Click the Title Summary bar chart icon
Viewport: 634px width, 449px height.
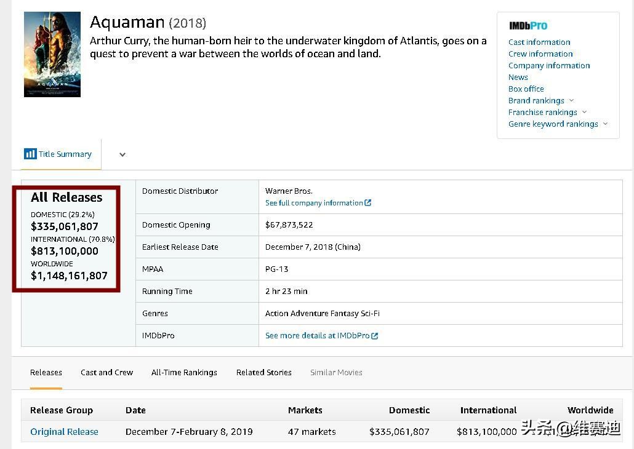click(x=30, y=154)
